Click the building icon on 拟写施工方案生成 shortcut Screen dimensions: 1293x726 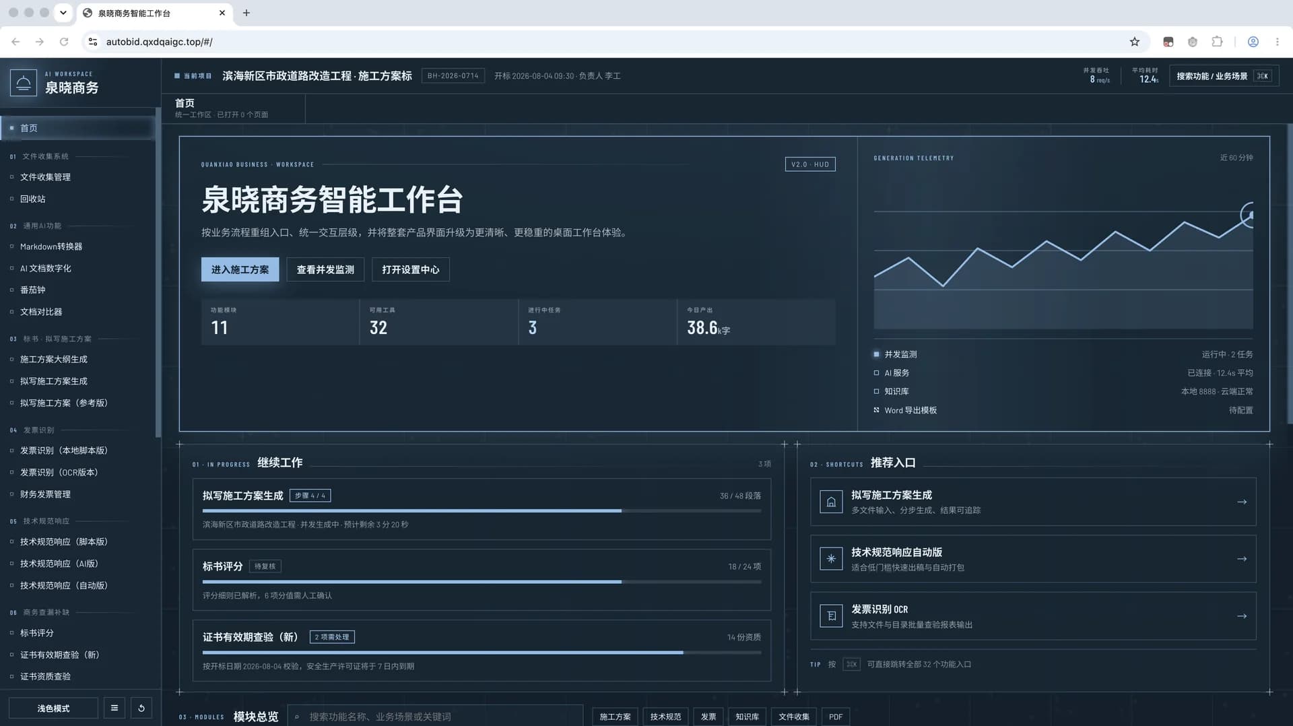click(831, 502)
